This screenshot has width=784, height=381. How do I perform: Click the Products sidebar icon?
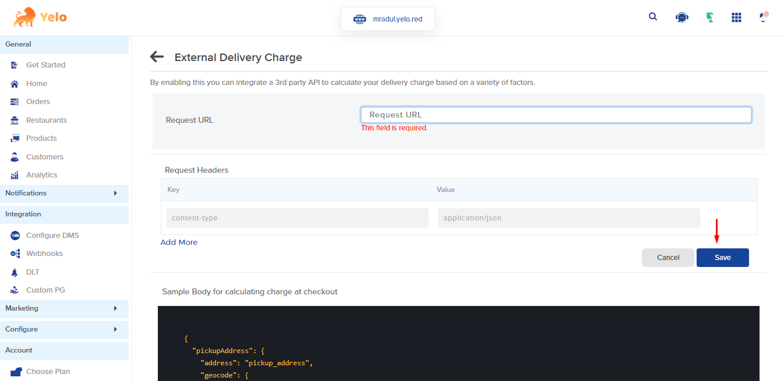pyautogui.click(x=15, y=138)
